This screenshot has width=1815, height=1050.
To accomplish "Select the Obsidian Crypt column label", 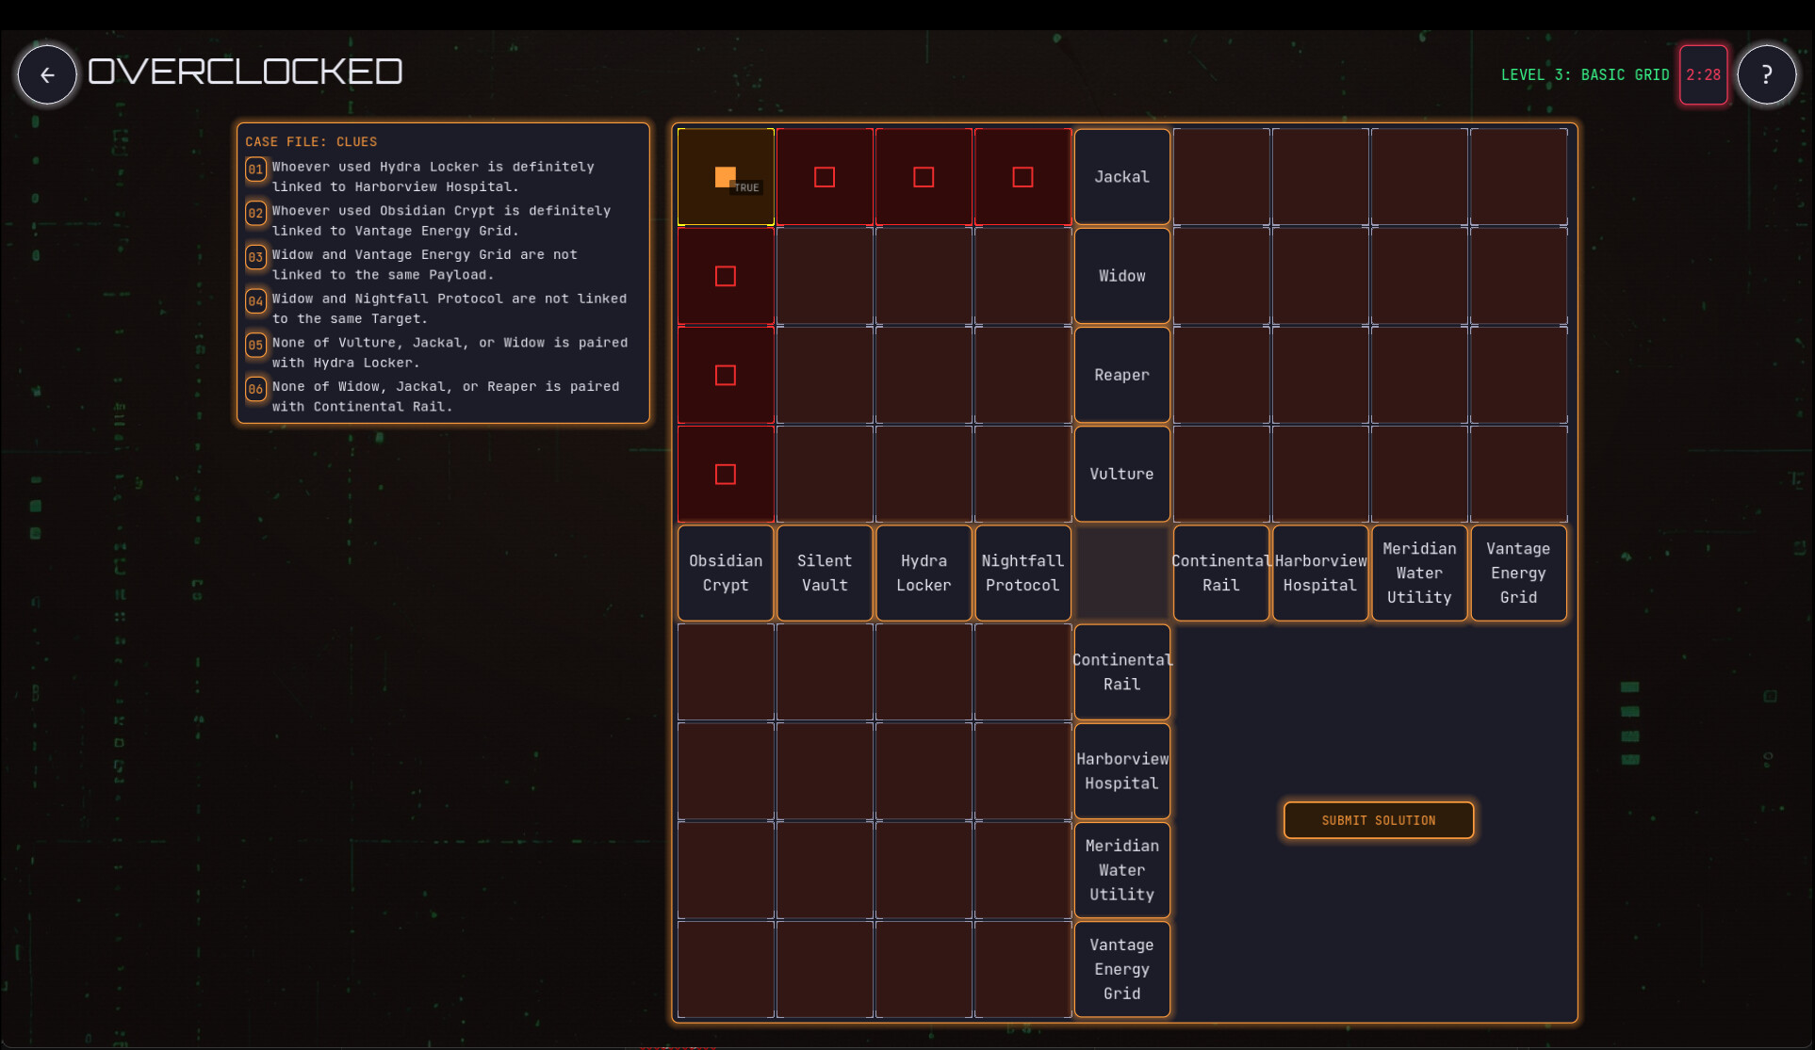I will 726,573.
